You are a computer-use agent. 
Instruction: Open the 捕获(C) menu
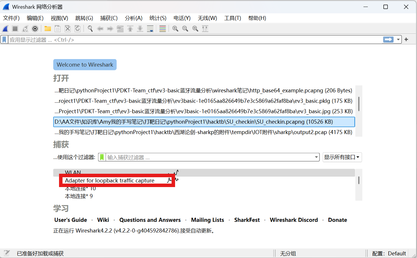coord(109,18)
